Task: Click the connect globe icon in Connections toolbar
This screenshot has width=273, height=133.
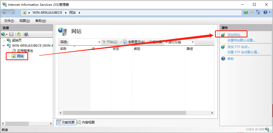Action: tap(3, 34)
